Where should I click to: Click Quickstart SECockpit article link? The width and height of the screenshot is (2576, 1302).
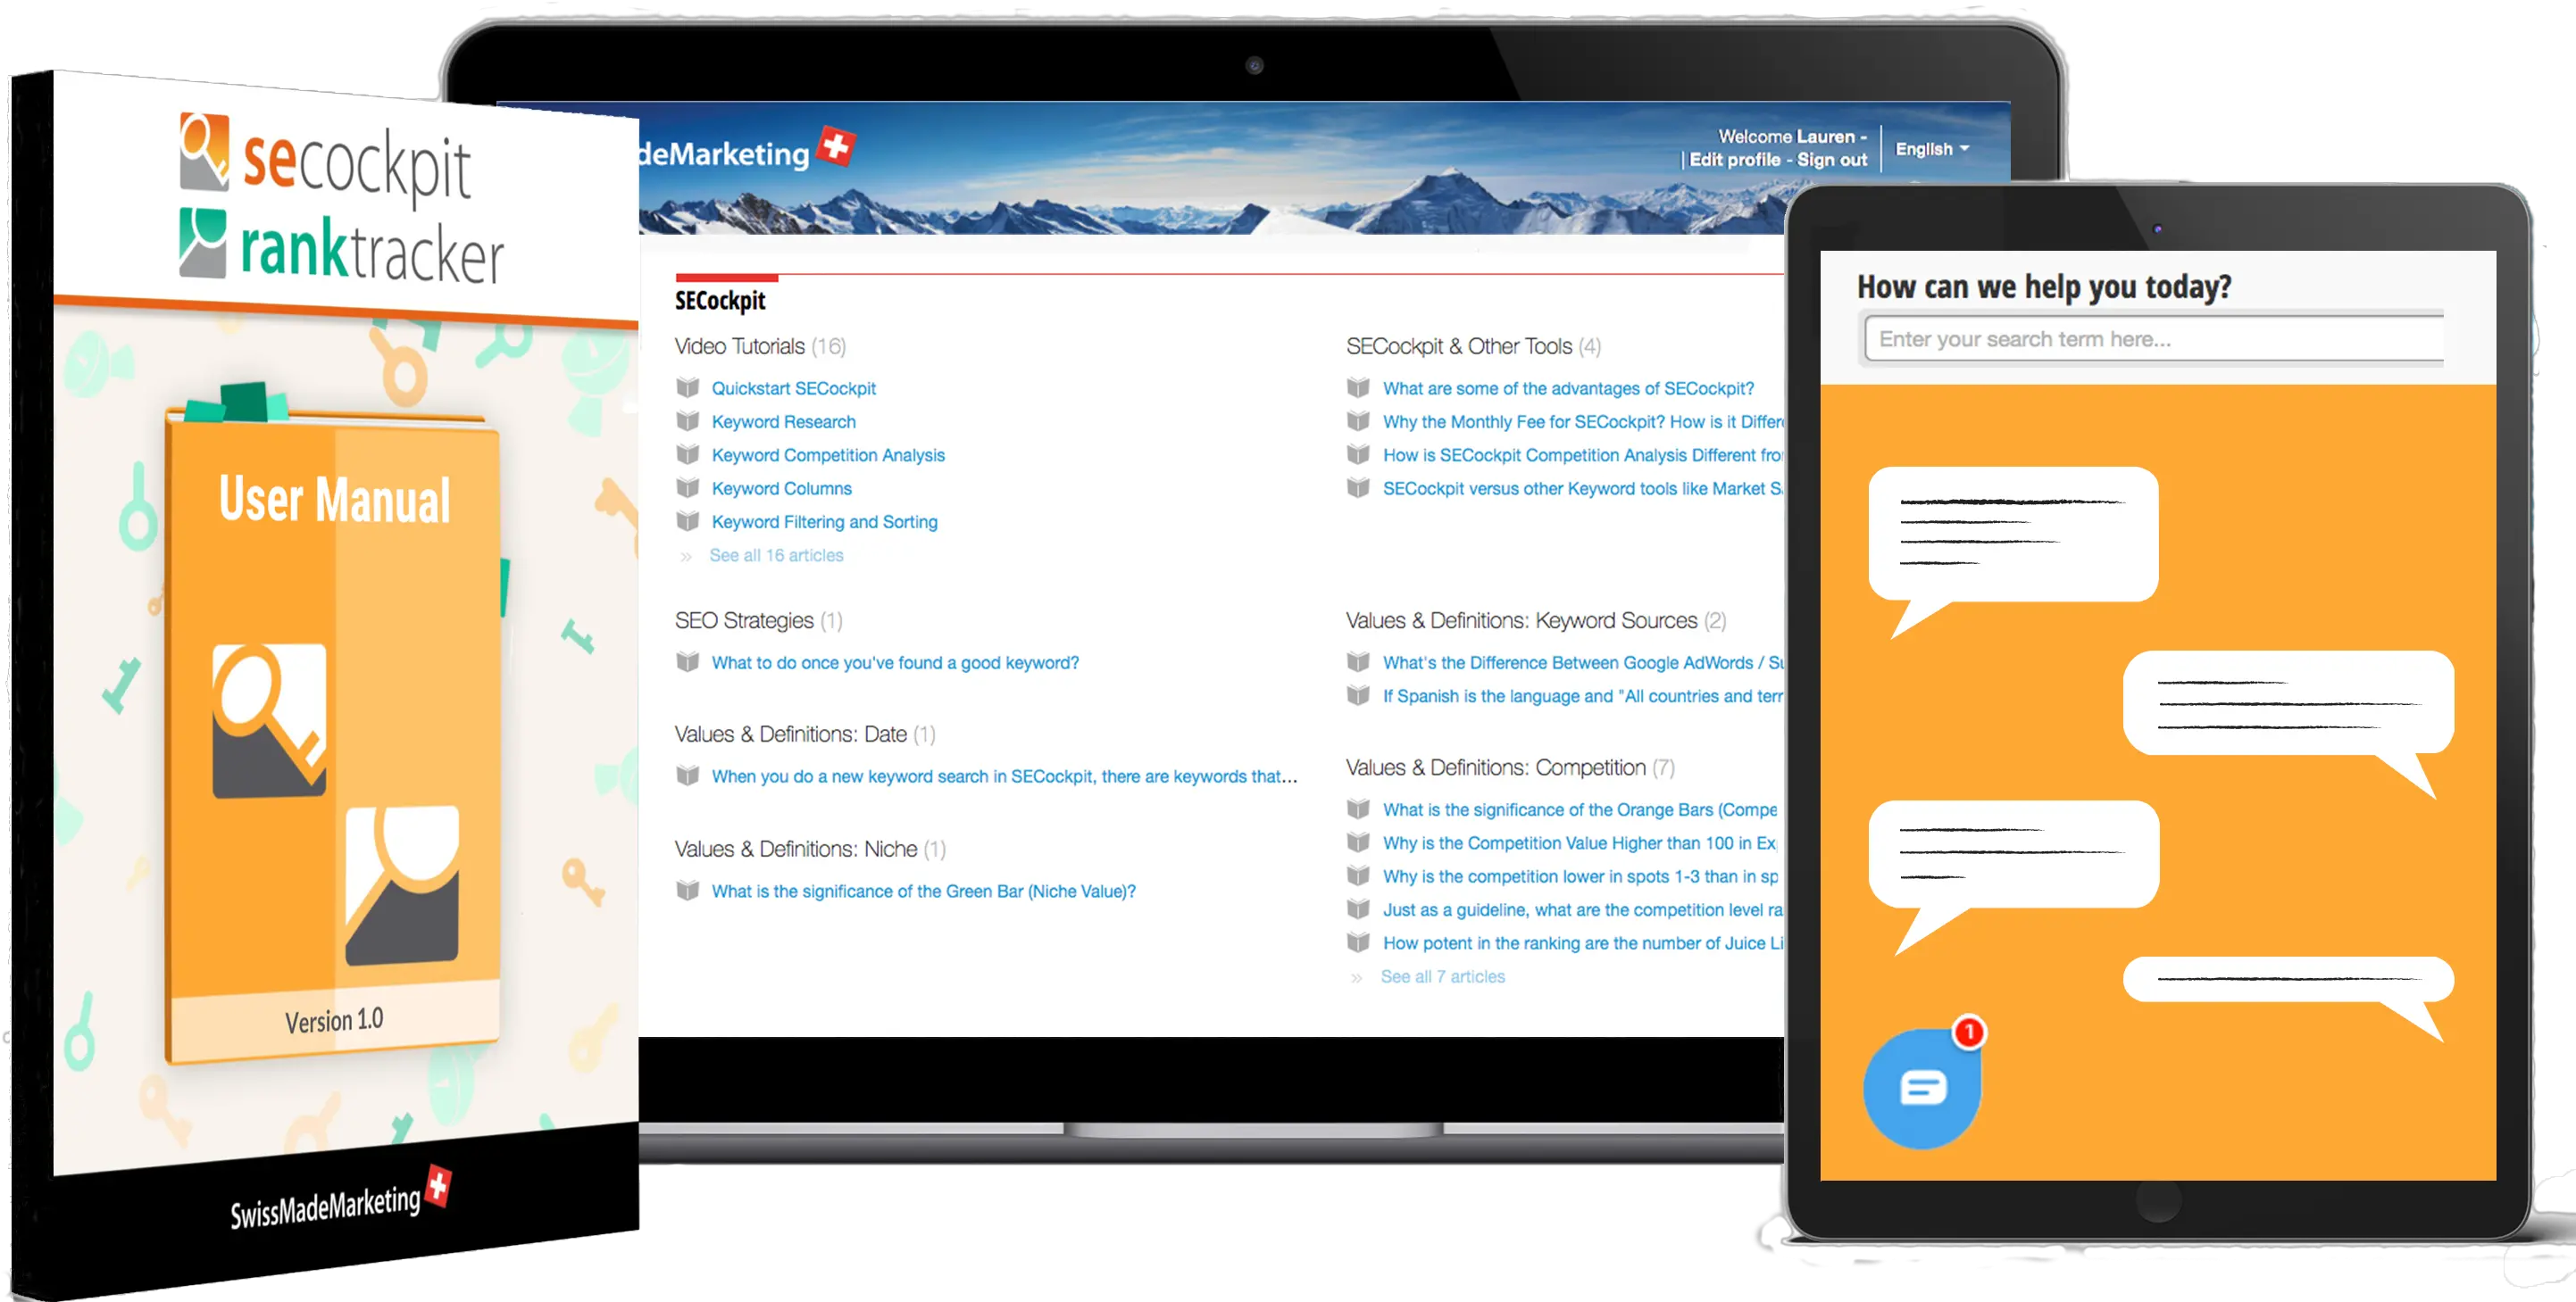pos(796,387)
